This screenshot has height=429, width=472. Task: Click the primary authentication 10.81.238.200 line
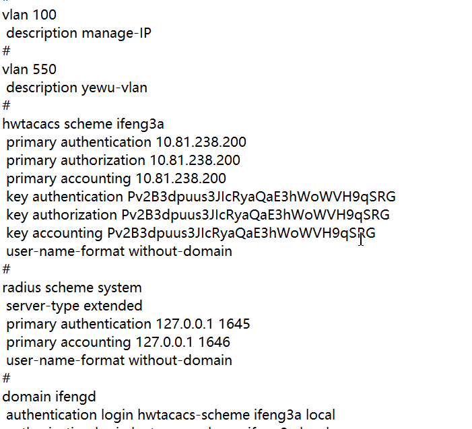coord(127,142)
